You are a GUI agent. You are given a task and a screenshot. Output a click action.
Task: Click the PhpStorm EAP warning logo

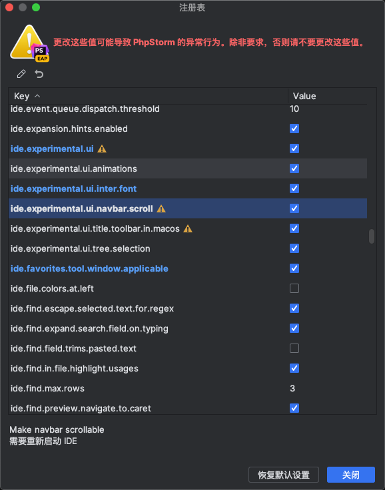30,43
